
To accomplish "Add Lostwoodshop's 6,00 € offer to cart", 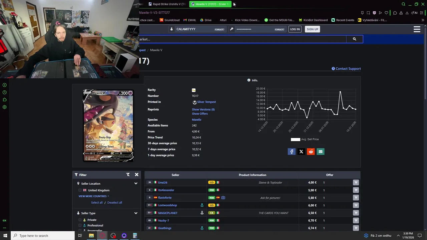I will [356, 205].
